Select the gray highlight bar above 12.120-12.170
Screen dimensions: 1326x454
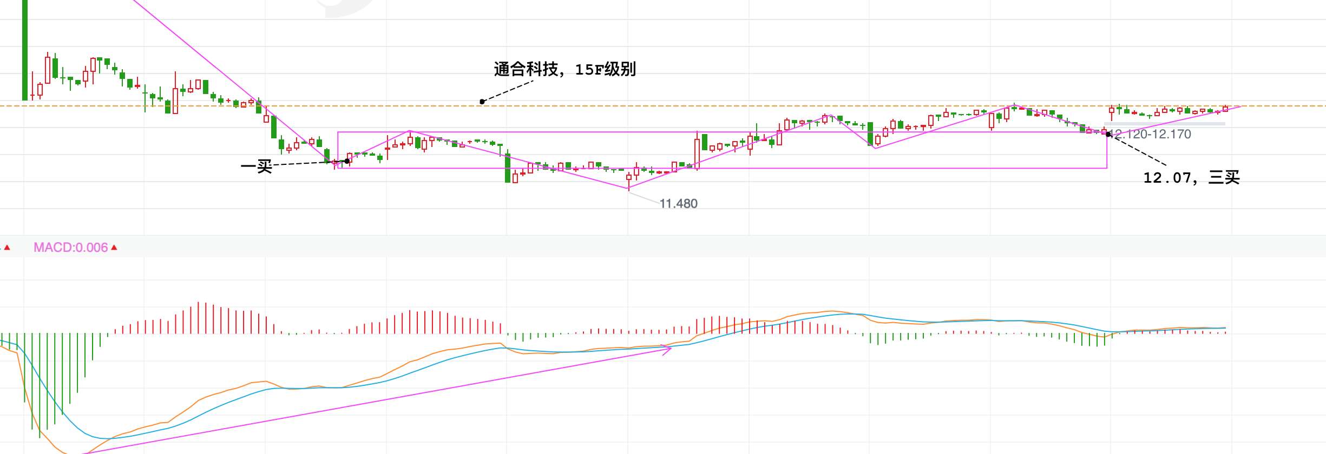1165,124
